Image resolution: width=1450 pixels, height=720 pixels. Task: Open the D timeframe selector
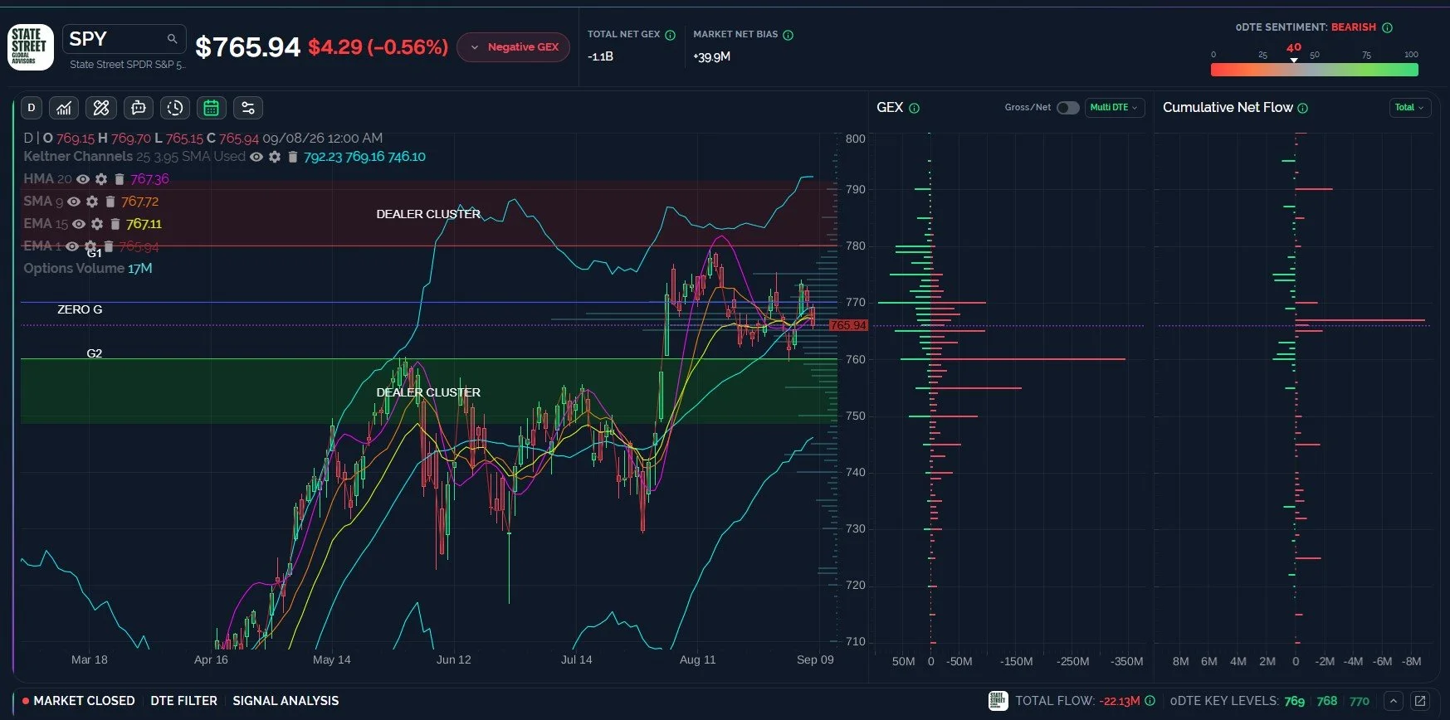pos(32,108)
